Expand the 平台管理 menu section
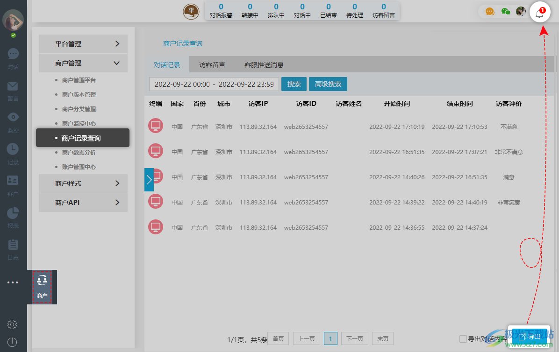The width and height of the screenshot is (559, 352). point(83,43)
